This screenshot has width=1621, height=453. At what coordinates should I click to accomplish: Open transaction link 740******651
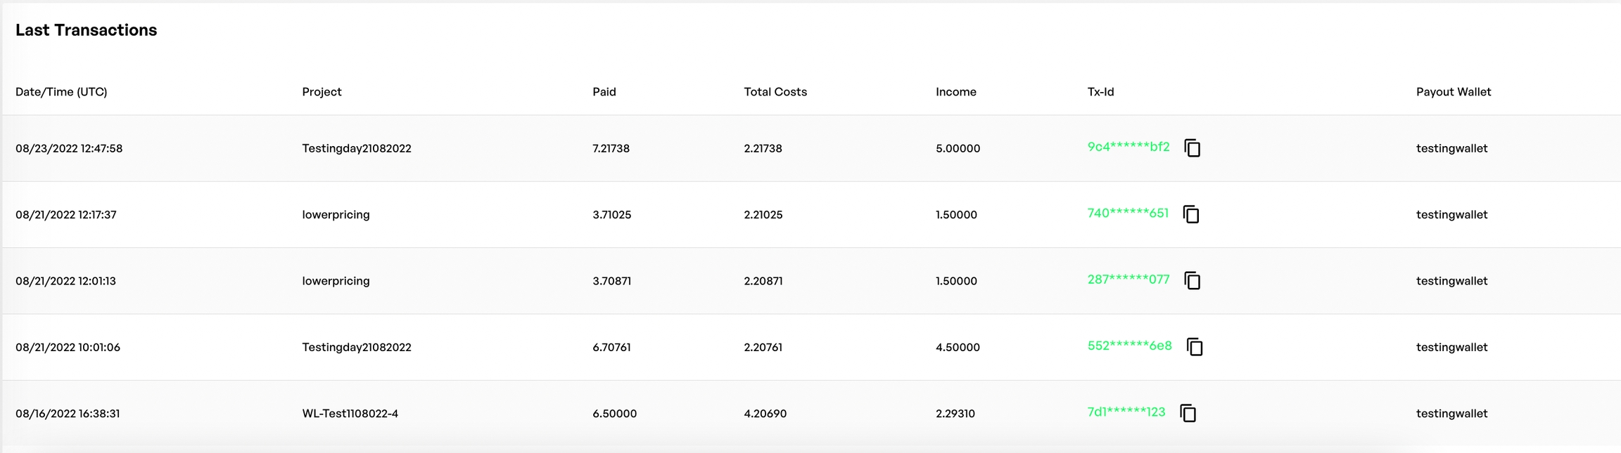click(x=1127, y=213)
